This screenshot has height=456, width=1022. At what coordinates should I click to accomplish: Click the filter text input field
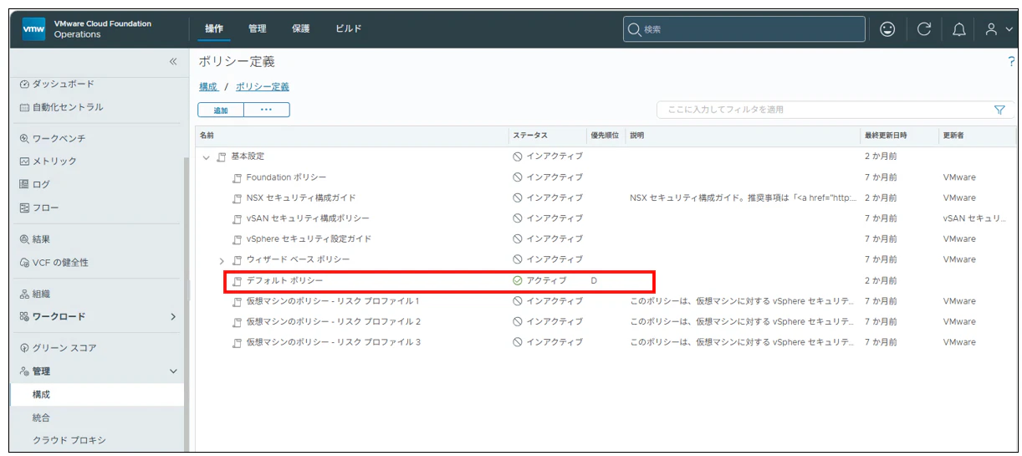(824, 110)
